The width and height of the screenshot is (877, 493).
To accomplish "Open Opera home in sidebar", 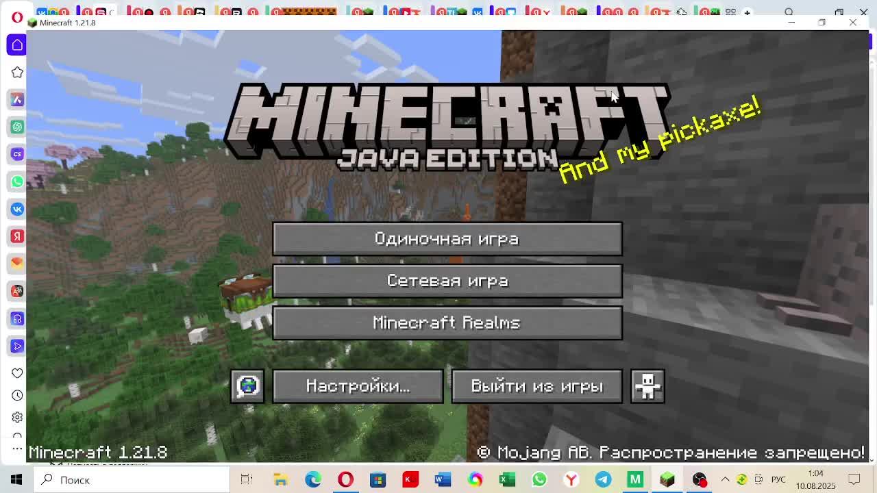I will point(17,45).
